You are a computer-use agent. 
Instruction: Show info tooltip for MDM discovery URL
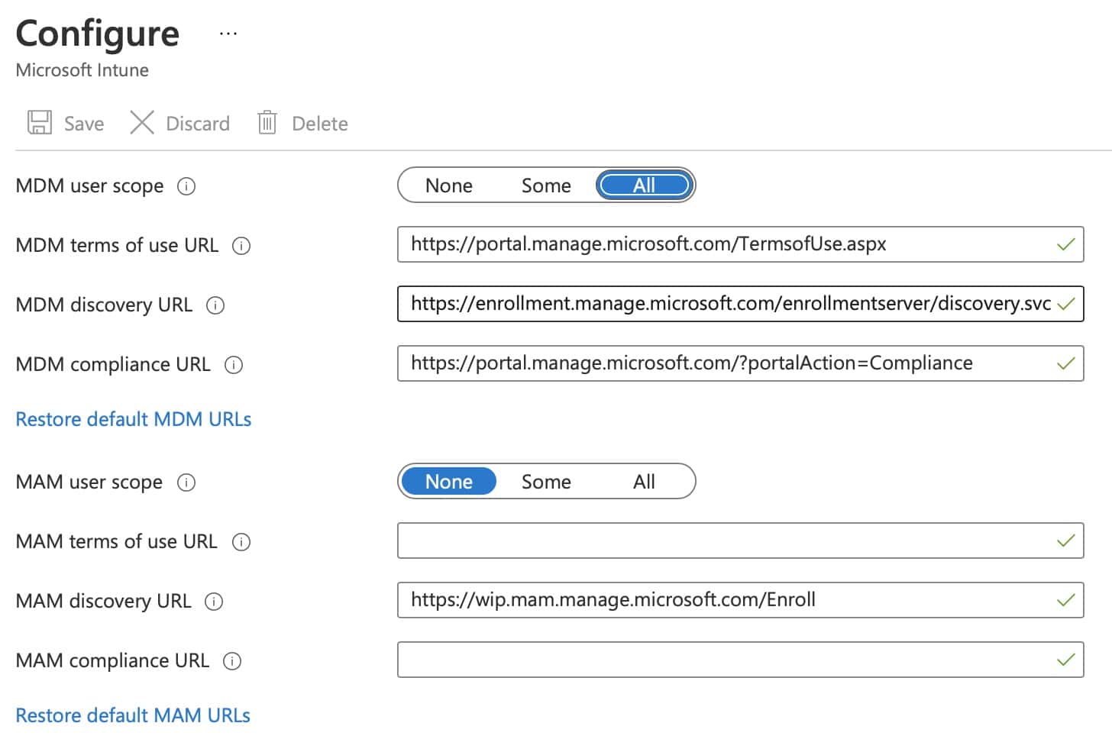pyautogui.click(x=215, y=305)
